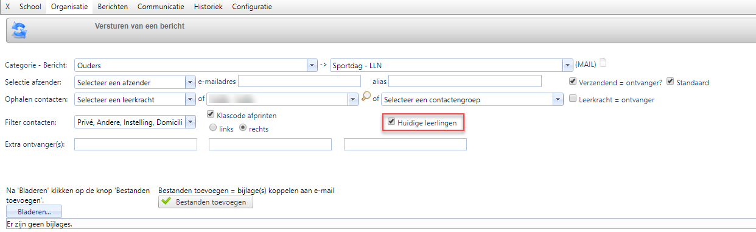Click the blue refresh arrows icon

pyautogui.click(x=19, y=30)
